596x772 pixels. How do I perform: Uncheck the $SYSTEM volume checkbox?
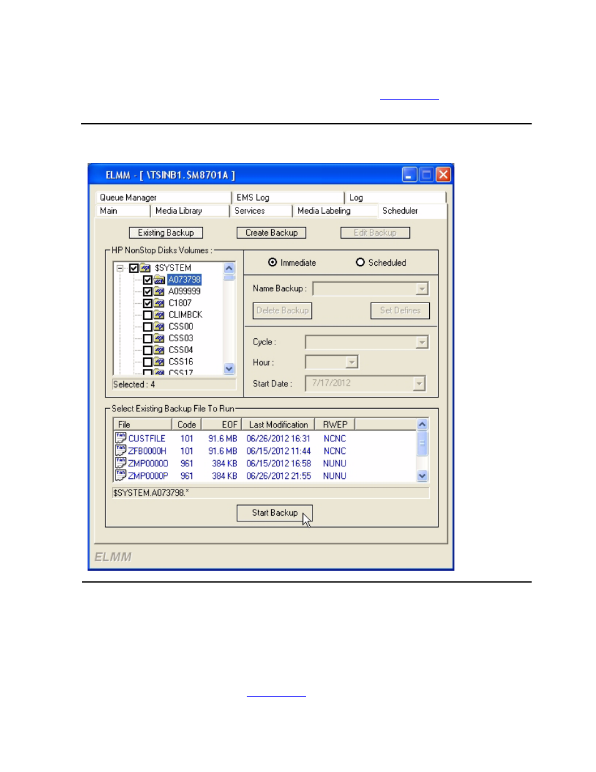[134, 268]
